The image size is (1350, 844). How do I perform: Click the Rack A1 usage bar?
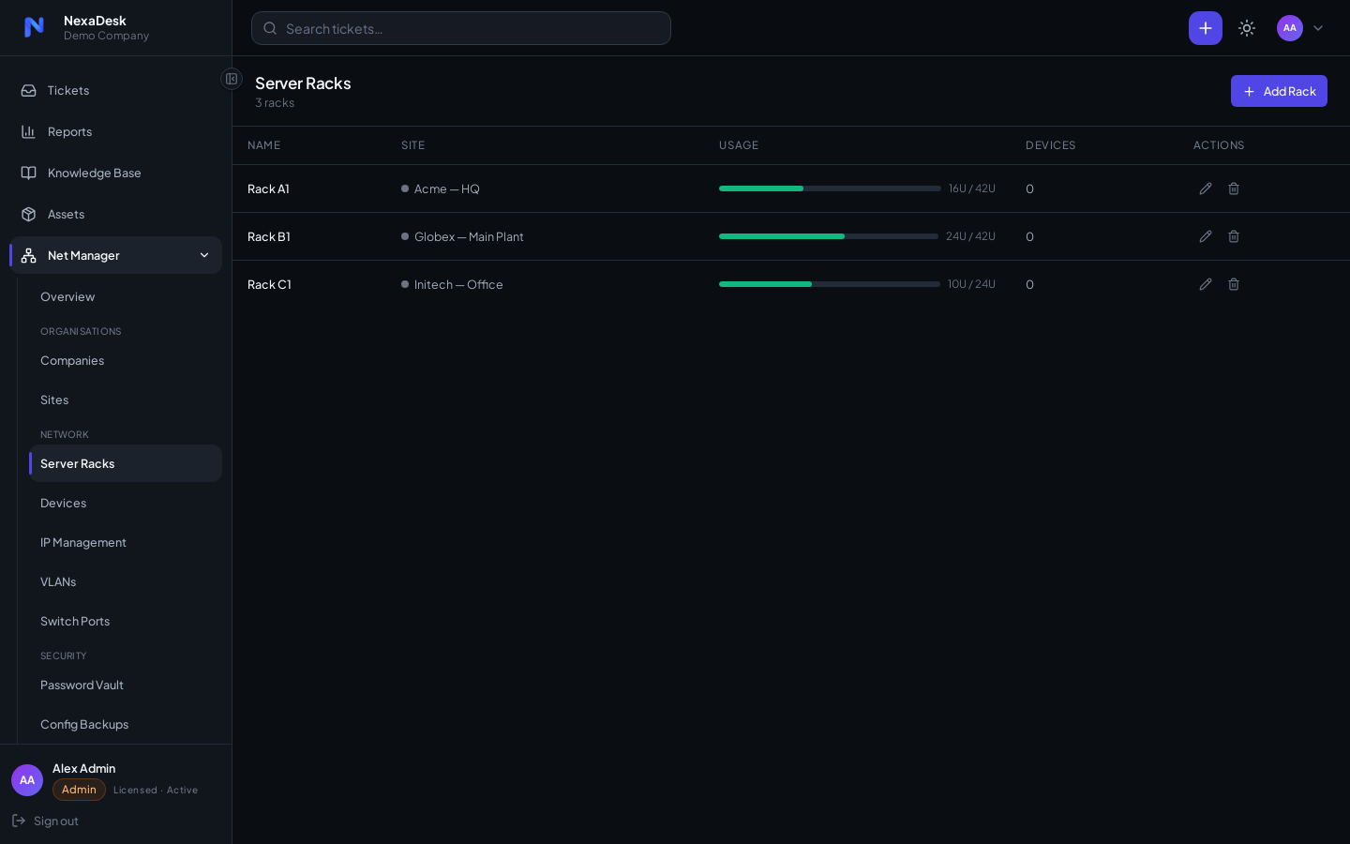[x=830, y=188]
